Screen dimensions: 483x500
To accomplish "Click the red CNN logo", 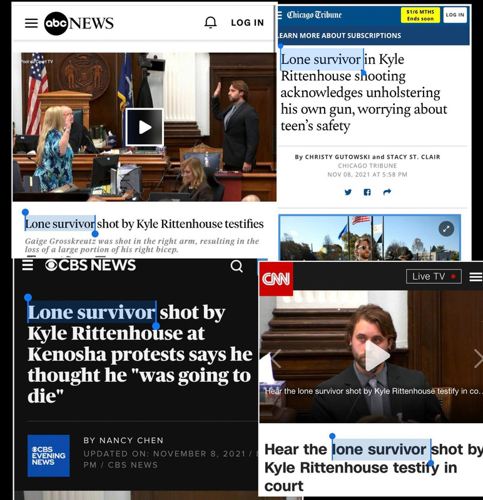I will click(x=276, y=279).
